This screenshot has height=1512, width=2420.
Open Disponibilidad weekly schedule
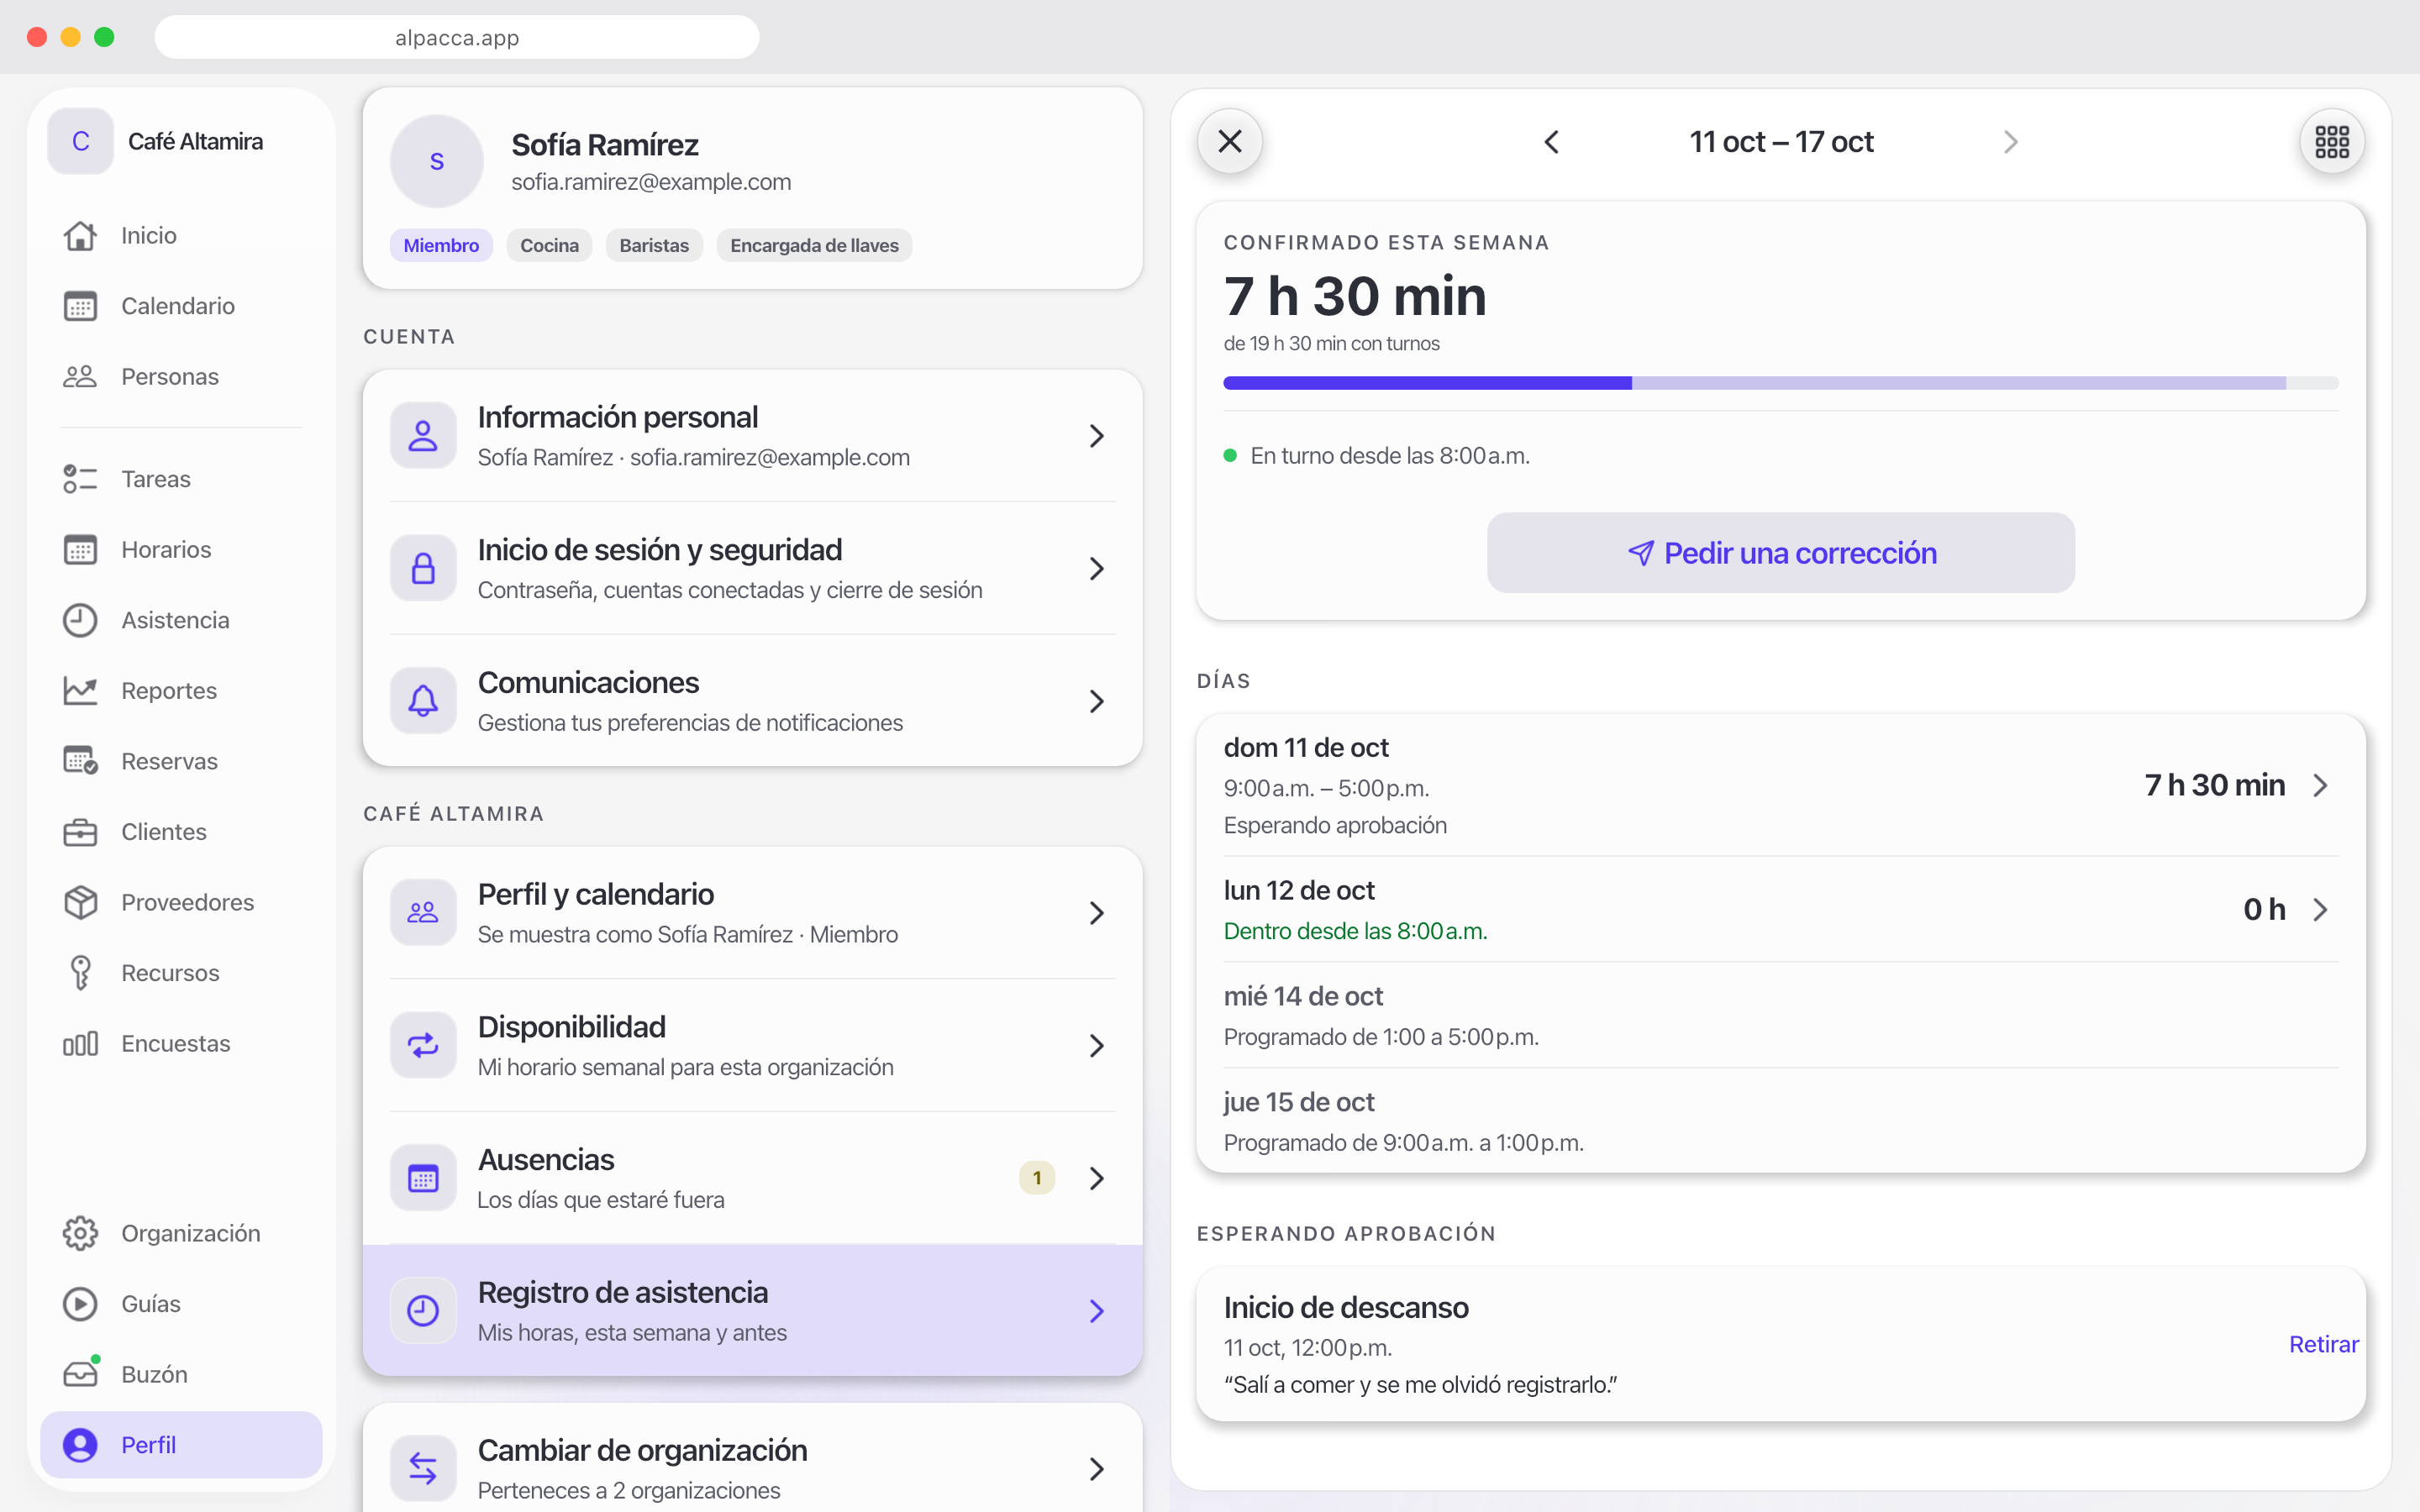(752, 1045)
